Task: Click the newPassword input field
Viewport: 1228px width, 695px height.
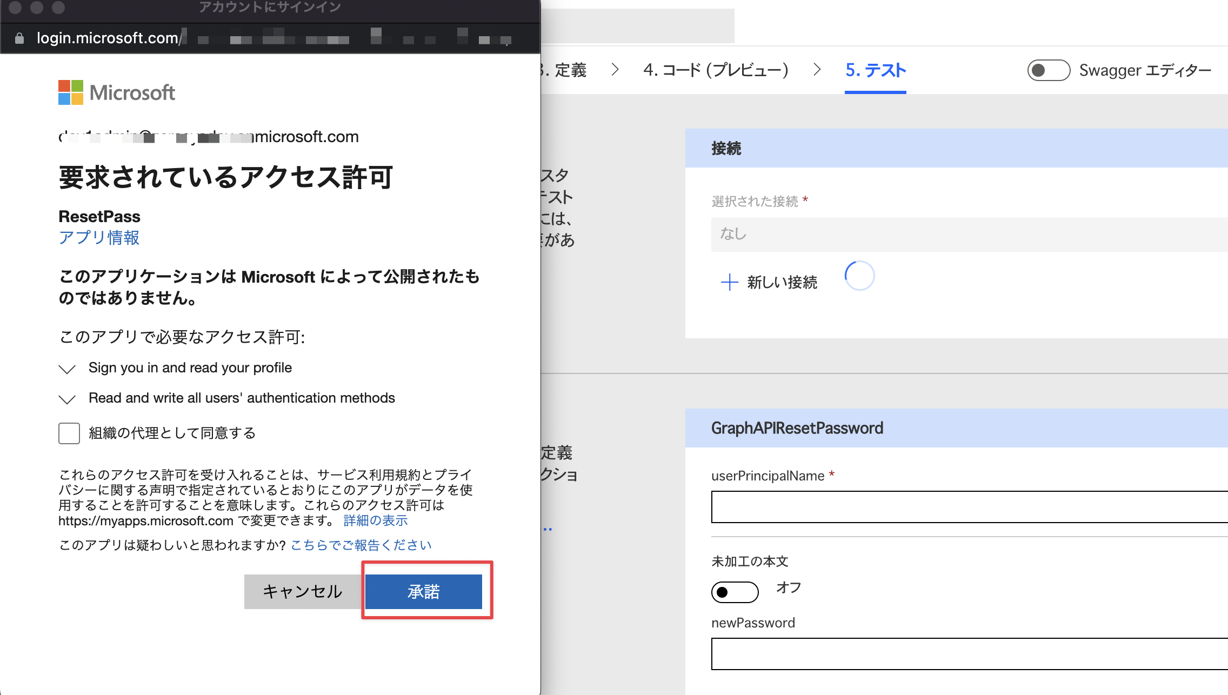Action: click(x=970, y=654)
